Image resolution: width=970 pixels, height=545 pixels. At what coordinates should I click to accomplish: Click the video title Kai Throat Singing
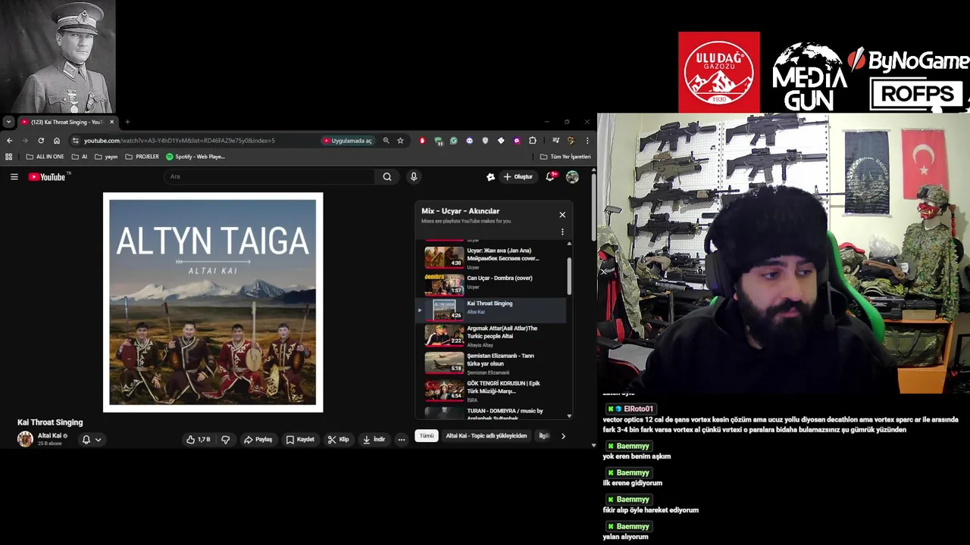point(50,422)
